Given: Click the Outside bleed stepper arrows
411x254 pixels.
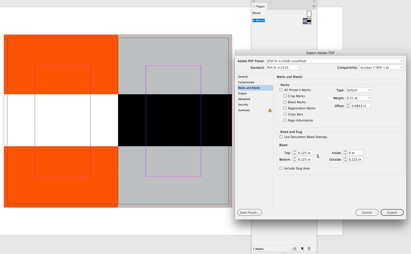Looking at the screenshot, I should (345, 159).
